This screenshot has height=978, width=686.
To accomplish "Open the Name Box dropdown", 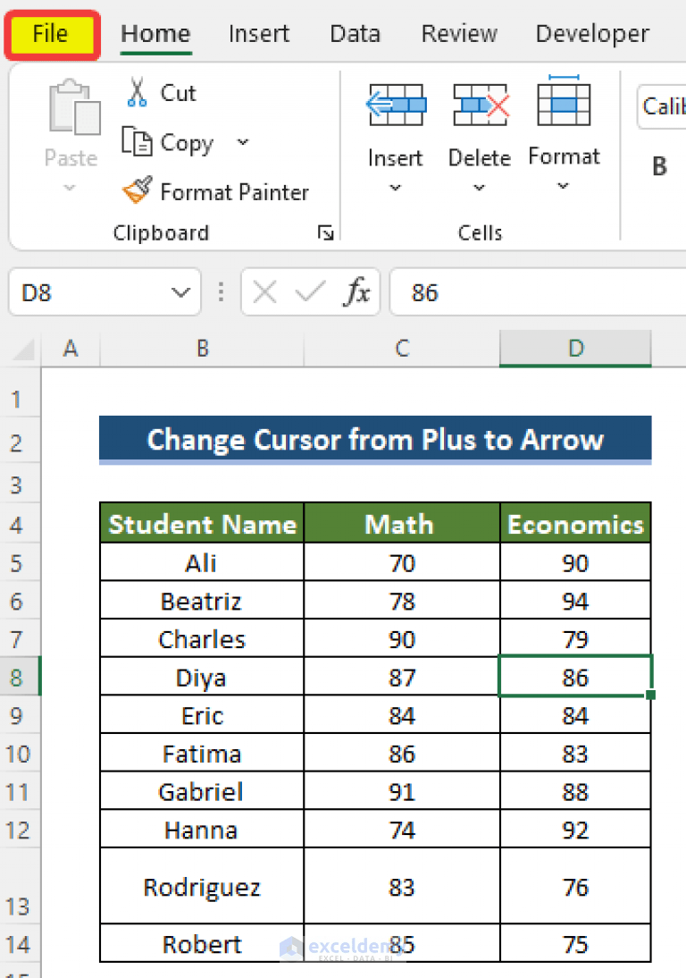I will 181,292.
